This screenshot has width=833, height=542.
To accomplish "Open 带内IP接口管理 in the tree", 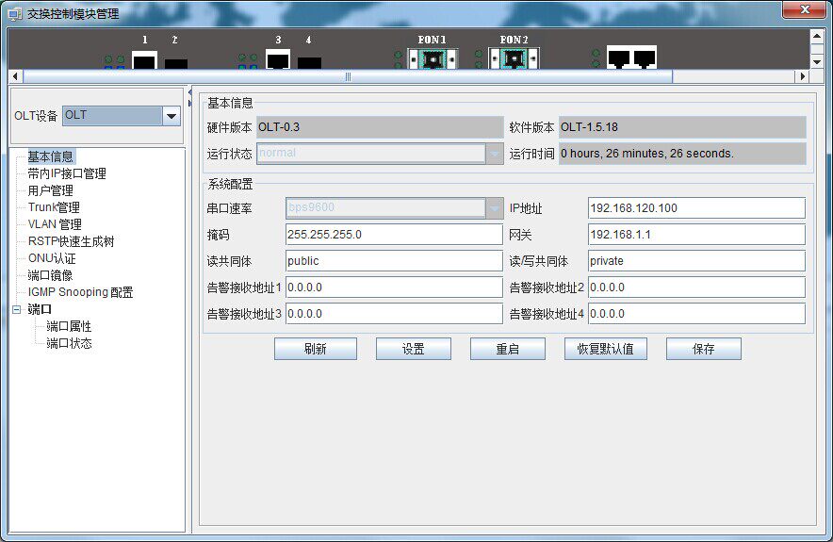I will (67, 173).
